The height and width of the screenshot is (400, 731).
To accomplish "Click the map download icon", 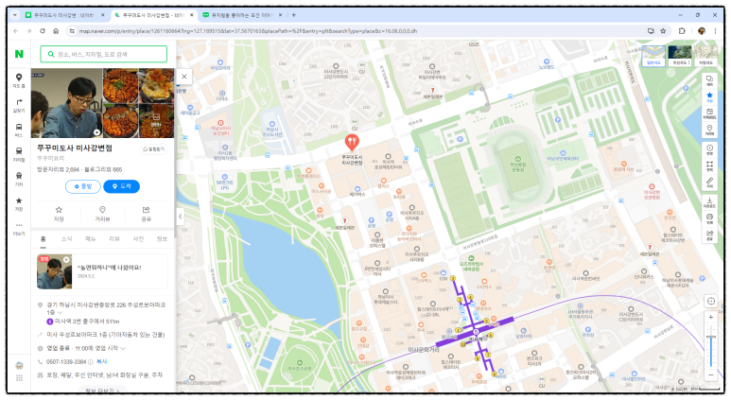I will (x=709, y=201).
